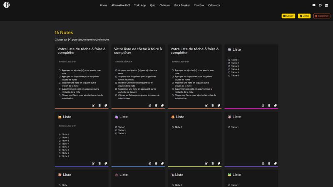Click the site logo in the header
The height and width of the screenshot is (187, 333).
(6, 5)
